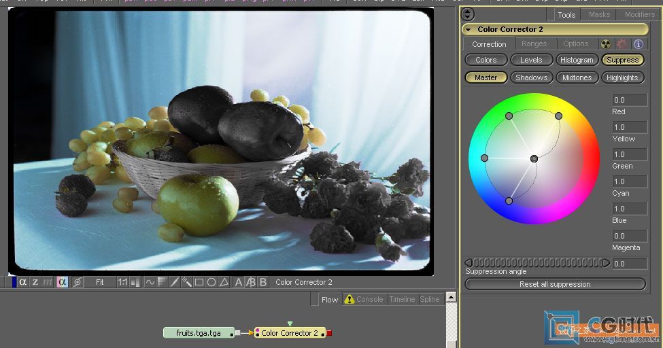Select the Master range toggle

486,77
